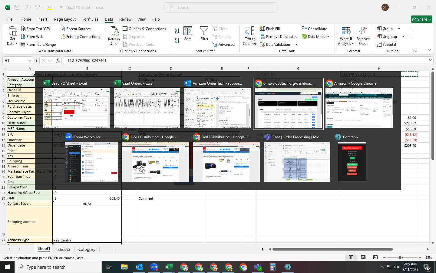Click the zoom in plus button
The height and width of the screenshot is (273, 436).
click(420, 258)
